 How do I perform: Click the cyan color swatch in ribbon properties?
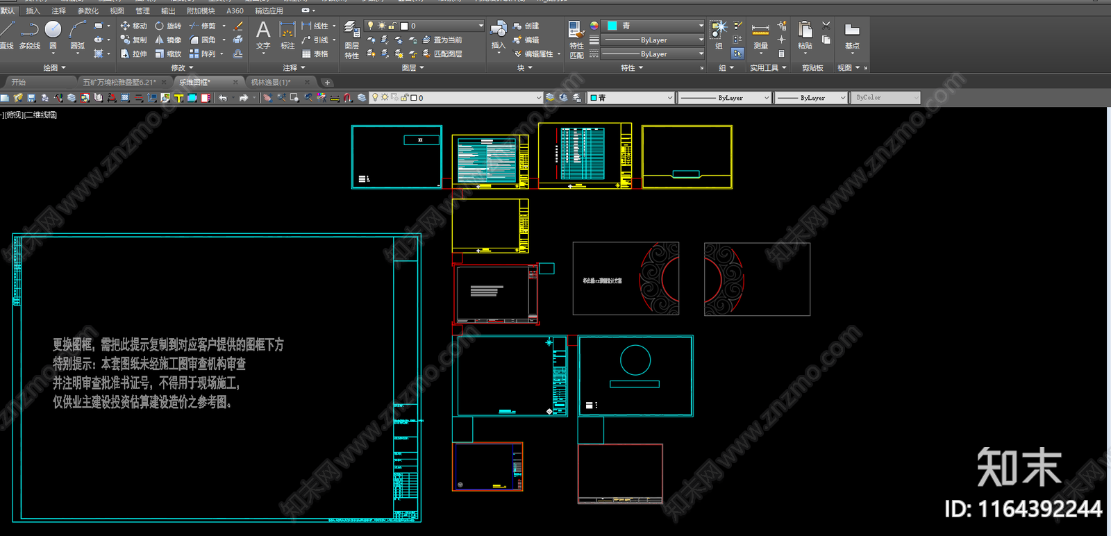(x=612, y=26)
